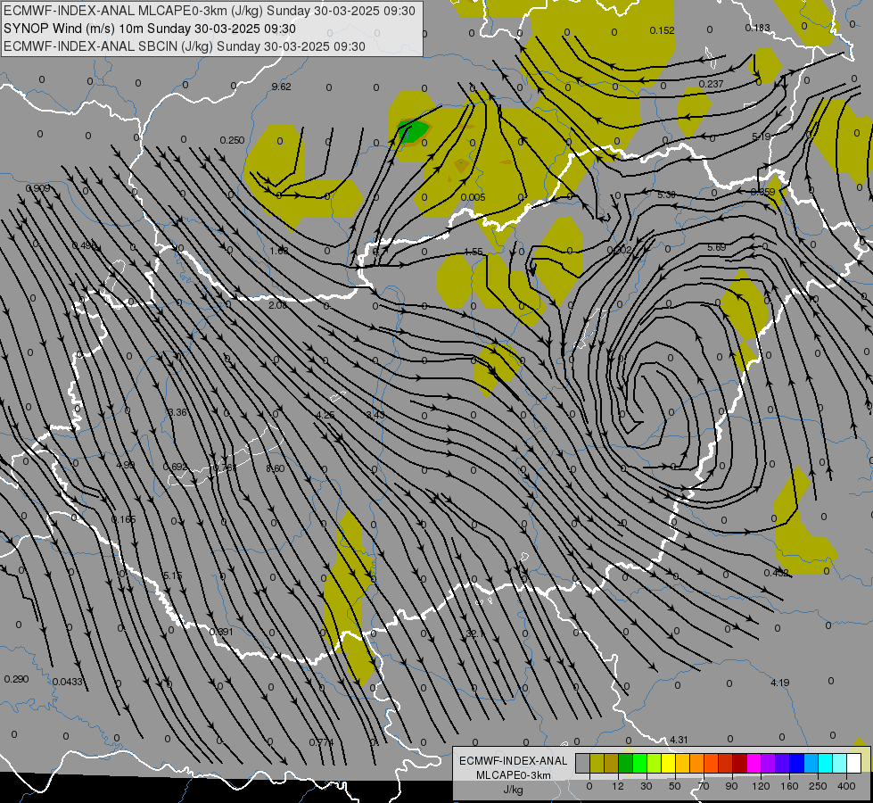
Task: Click the map value '2.08'
Action: pos(278,305)
